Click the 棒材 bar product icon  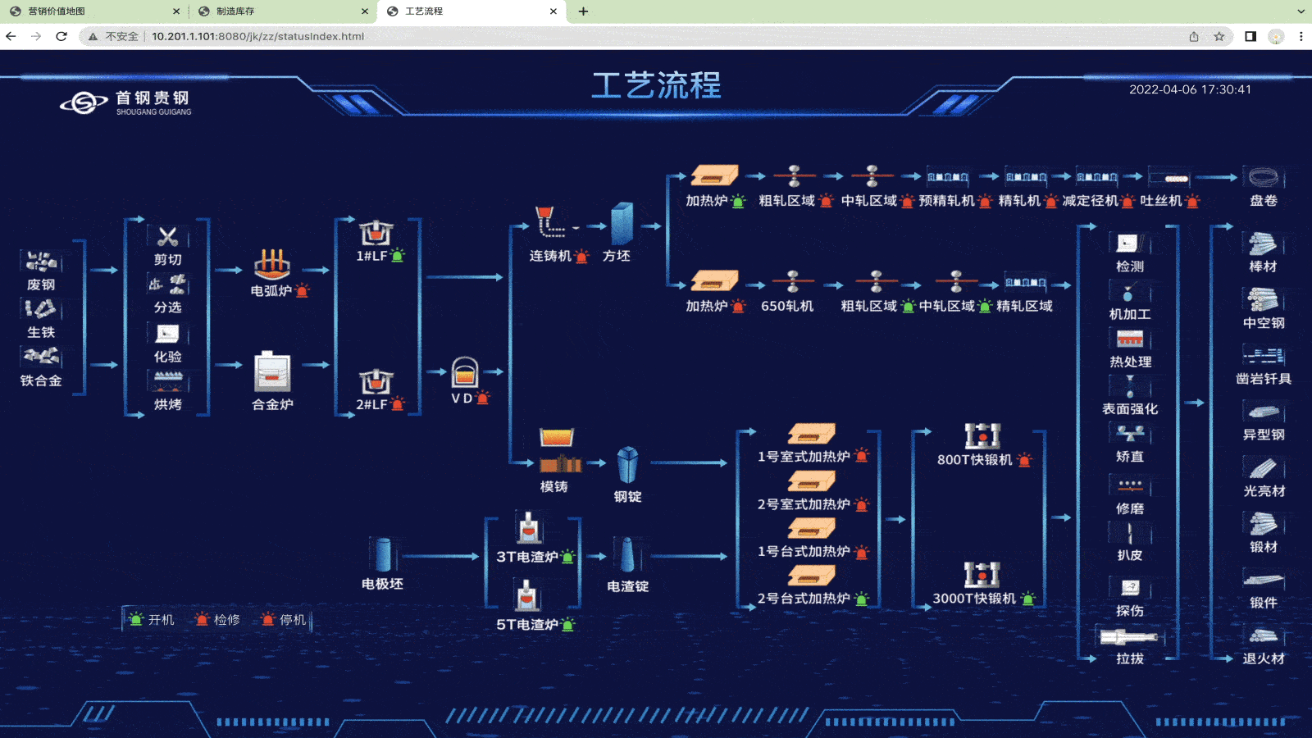[1264, 244]
